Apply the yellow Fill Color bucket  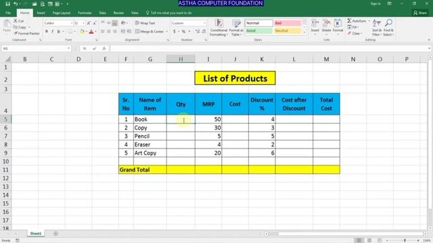pyautogui.click(x=82, y=32)
